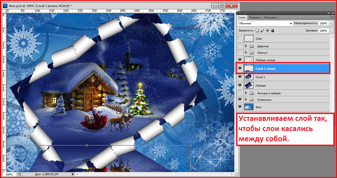
Task: Select the Пейзаж layer thumbnail
Action: tap(249, 85)
